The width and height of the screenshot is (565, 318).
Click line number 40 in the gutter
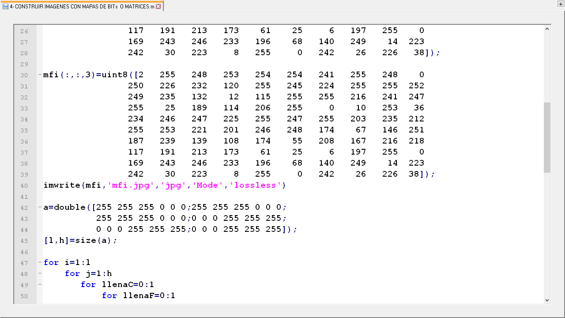pos(24,185)
